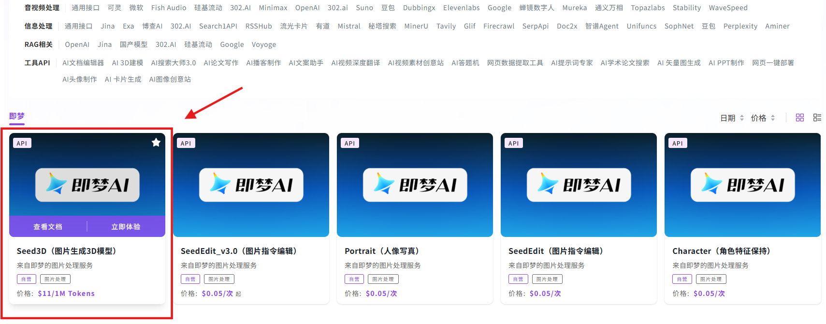The image size is (826, 324).
Task: Open 查看文档 on Seed3D card
Action: coord(48,226)
